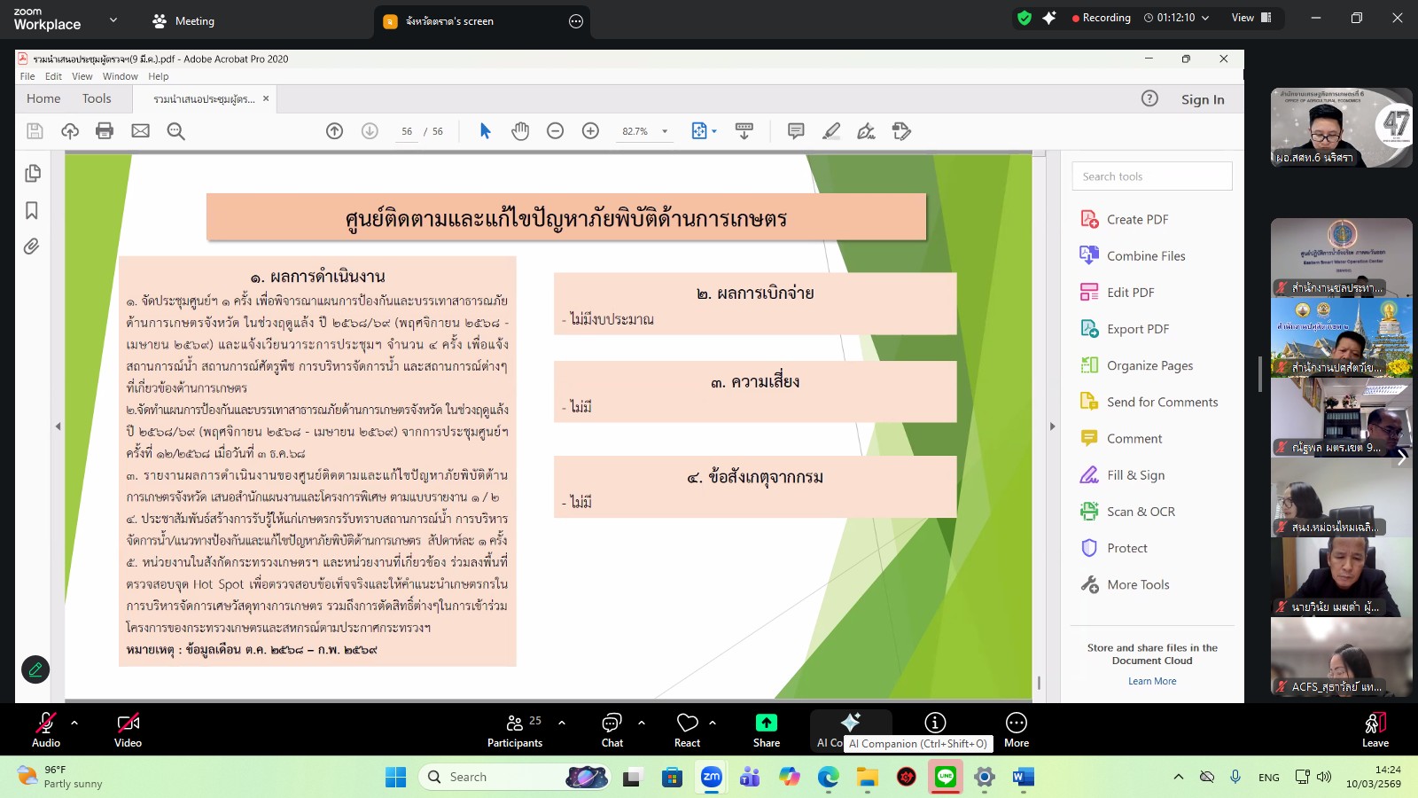The width and height of the screenshot is (1418, 798).
Task: Toggle the green annotation pencil button
Action: pos(35,669)
